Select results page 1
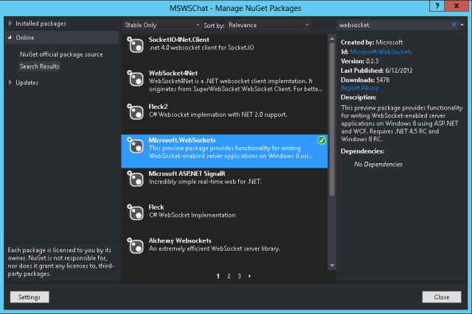 pyautogui.click(x=218, y=276)
